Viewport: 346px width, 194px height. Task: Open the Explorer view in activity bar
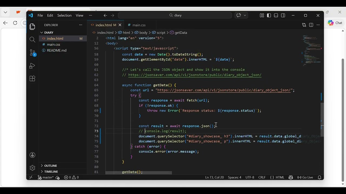tap(32, 26)
